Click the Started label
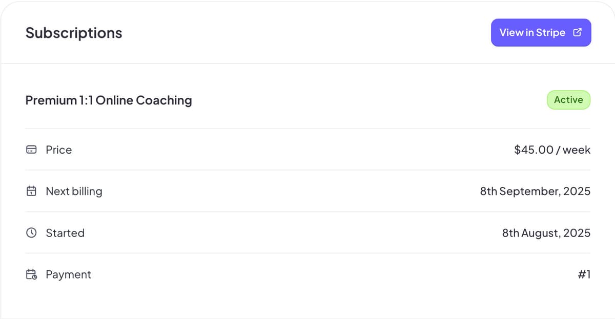615x319 pixels. pyautogui.click(x=65, y=233)
